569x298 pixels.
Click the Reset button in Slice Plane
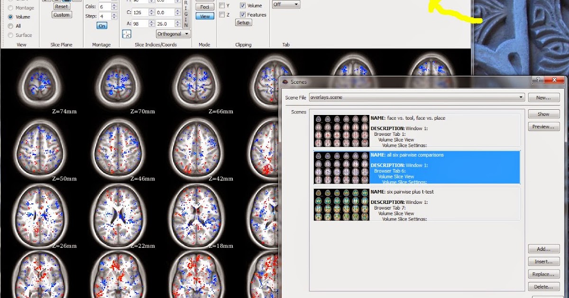point(61,6)
